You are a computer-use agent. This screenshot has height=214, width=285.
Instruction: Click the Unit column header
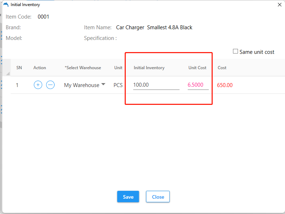point(118,68)
